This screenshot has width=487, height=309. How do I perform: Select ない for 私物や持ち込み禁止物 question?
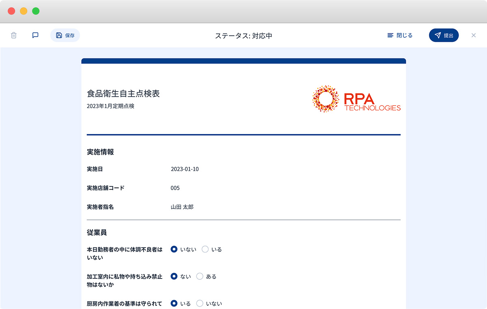point(175,277)
